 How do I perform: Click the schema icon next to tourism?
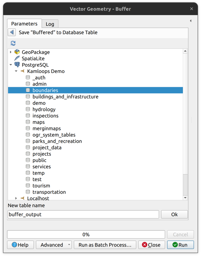click(x=28, y=186)
